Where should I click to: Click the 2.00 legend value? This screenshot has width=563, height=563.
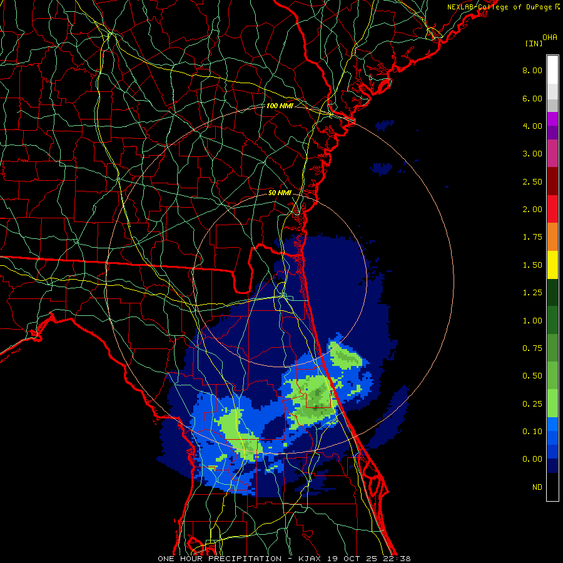click(532, 210)
